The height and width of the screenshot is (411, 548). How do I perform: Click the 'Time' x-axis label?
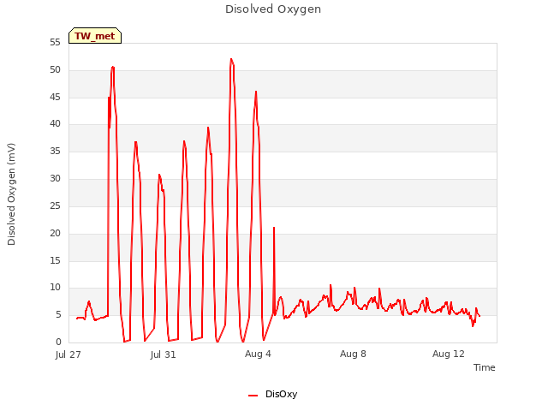485,367
